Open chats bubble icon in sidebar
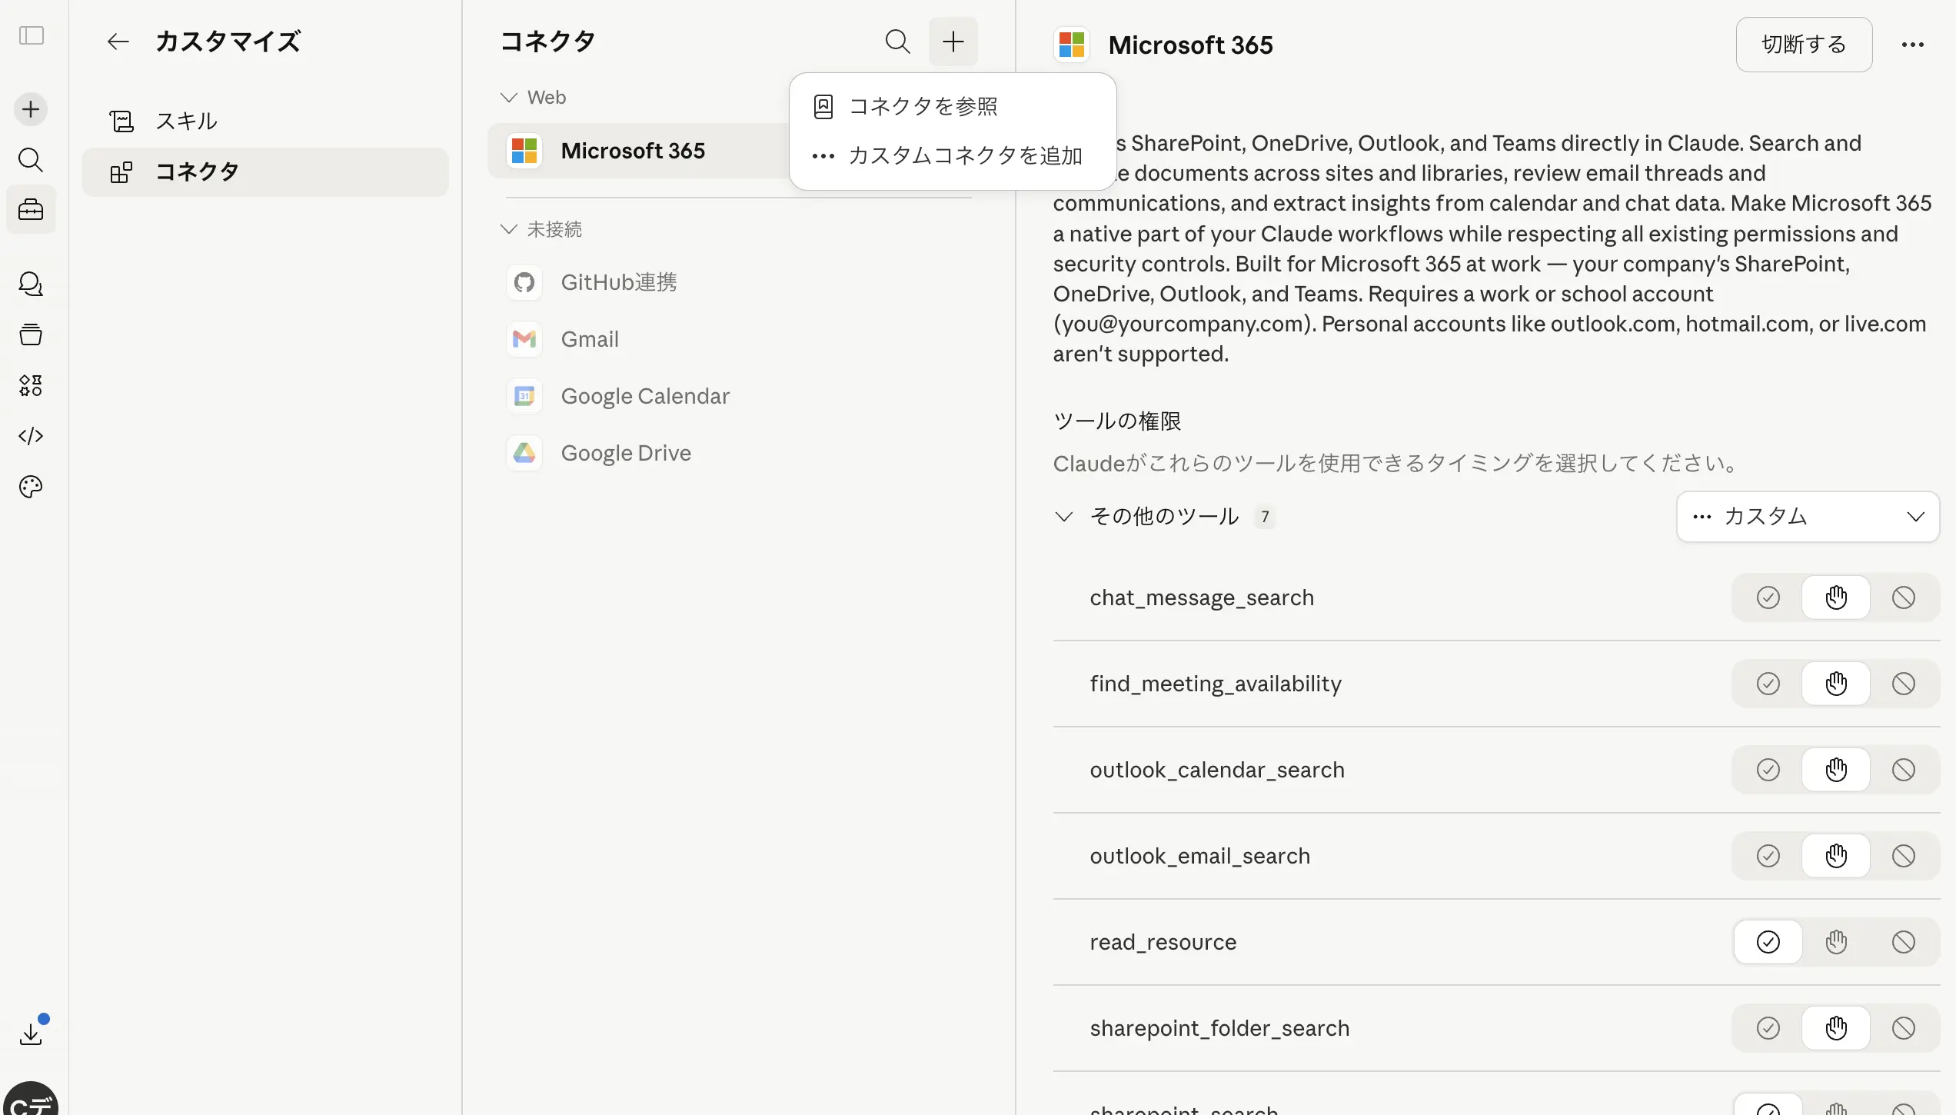The image size is (1956, 1115). (31, 285)
